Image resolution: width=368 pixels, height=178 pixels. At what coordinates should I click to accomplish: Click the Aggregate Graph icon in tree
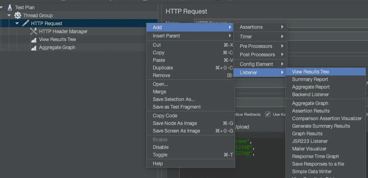click(34, 47)
